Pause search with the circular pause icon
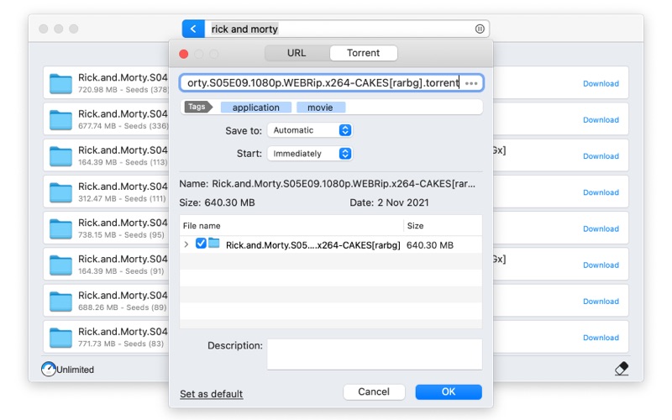 [480, 29]
